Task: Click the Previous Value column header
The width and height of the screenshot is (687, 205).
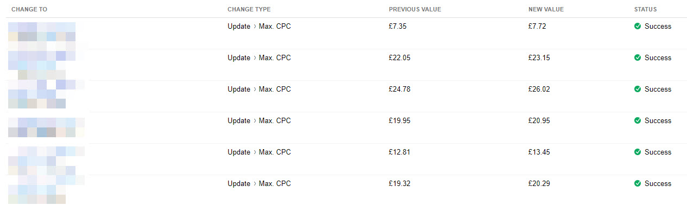Action: (x=415, y=10)
